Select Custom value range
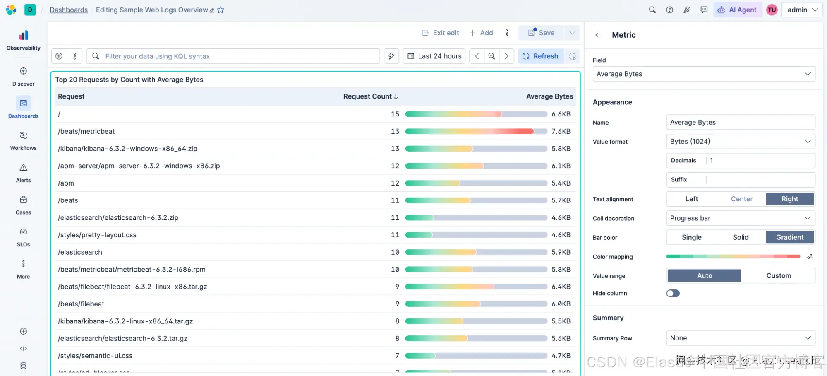The width and height of the screenshot is (827, 376). [x=778, y=276]
